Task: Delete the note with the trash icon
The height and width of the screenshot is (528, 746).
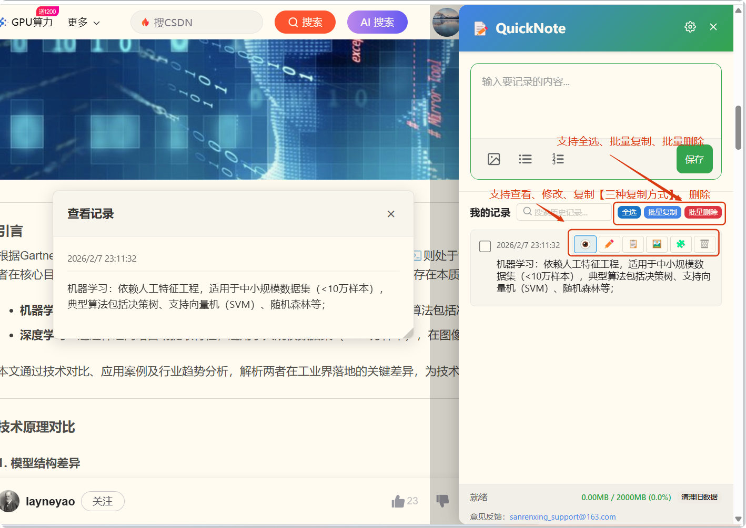Action: pyautogui.click(x=704, y=244)
